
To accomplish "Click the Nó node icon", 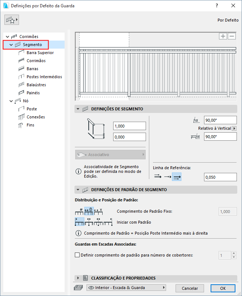I will pyautogui.click(x=18, y=101).
